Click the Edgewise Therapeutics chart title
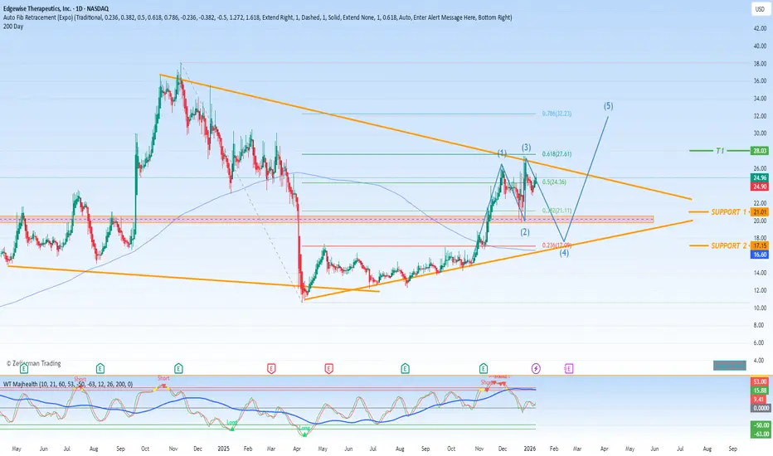Image resolution: width=773 pixels, height=456 pixels. pyautogui.click(x=56, y=8)
